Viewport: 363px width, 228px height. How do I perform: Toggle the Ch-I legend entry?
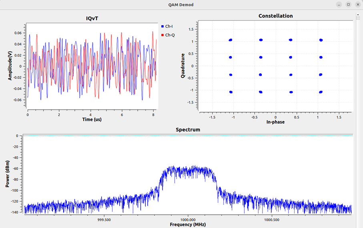(169, 26)
